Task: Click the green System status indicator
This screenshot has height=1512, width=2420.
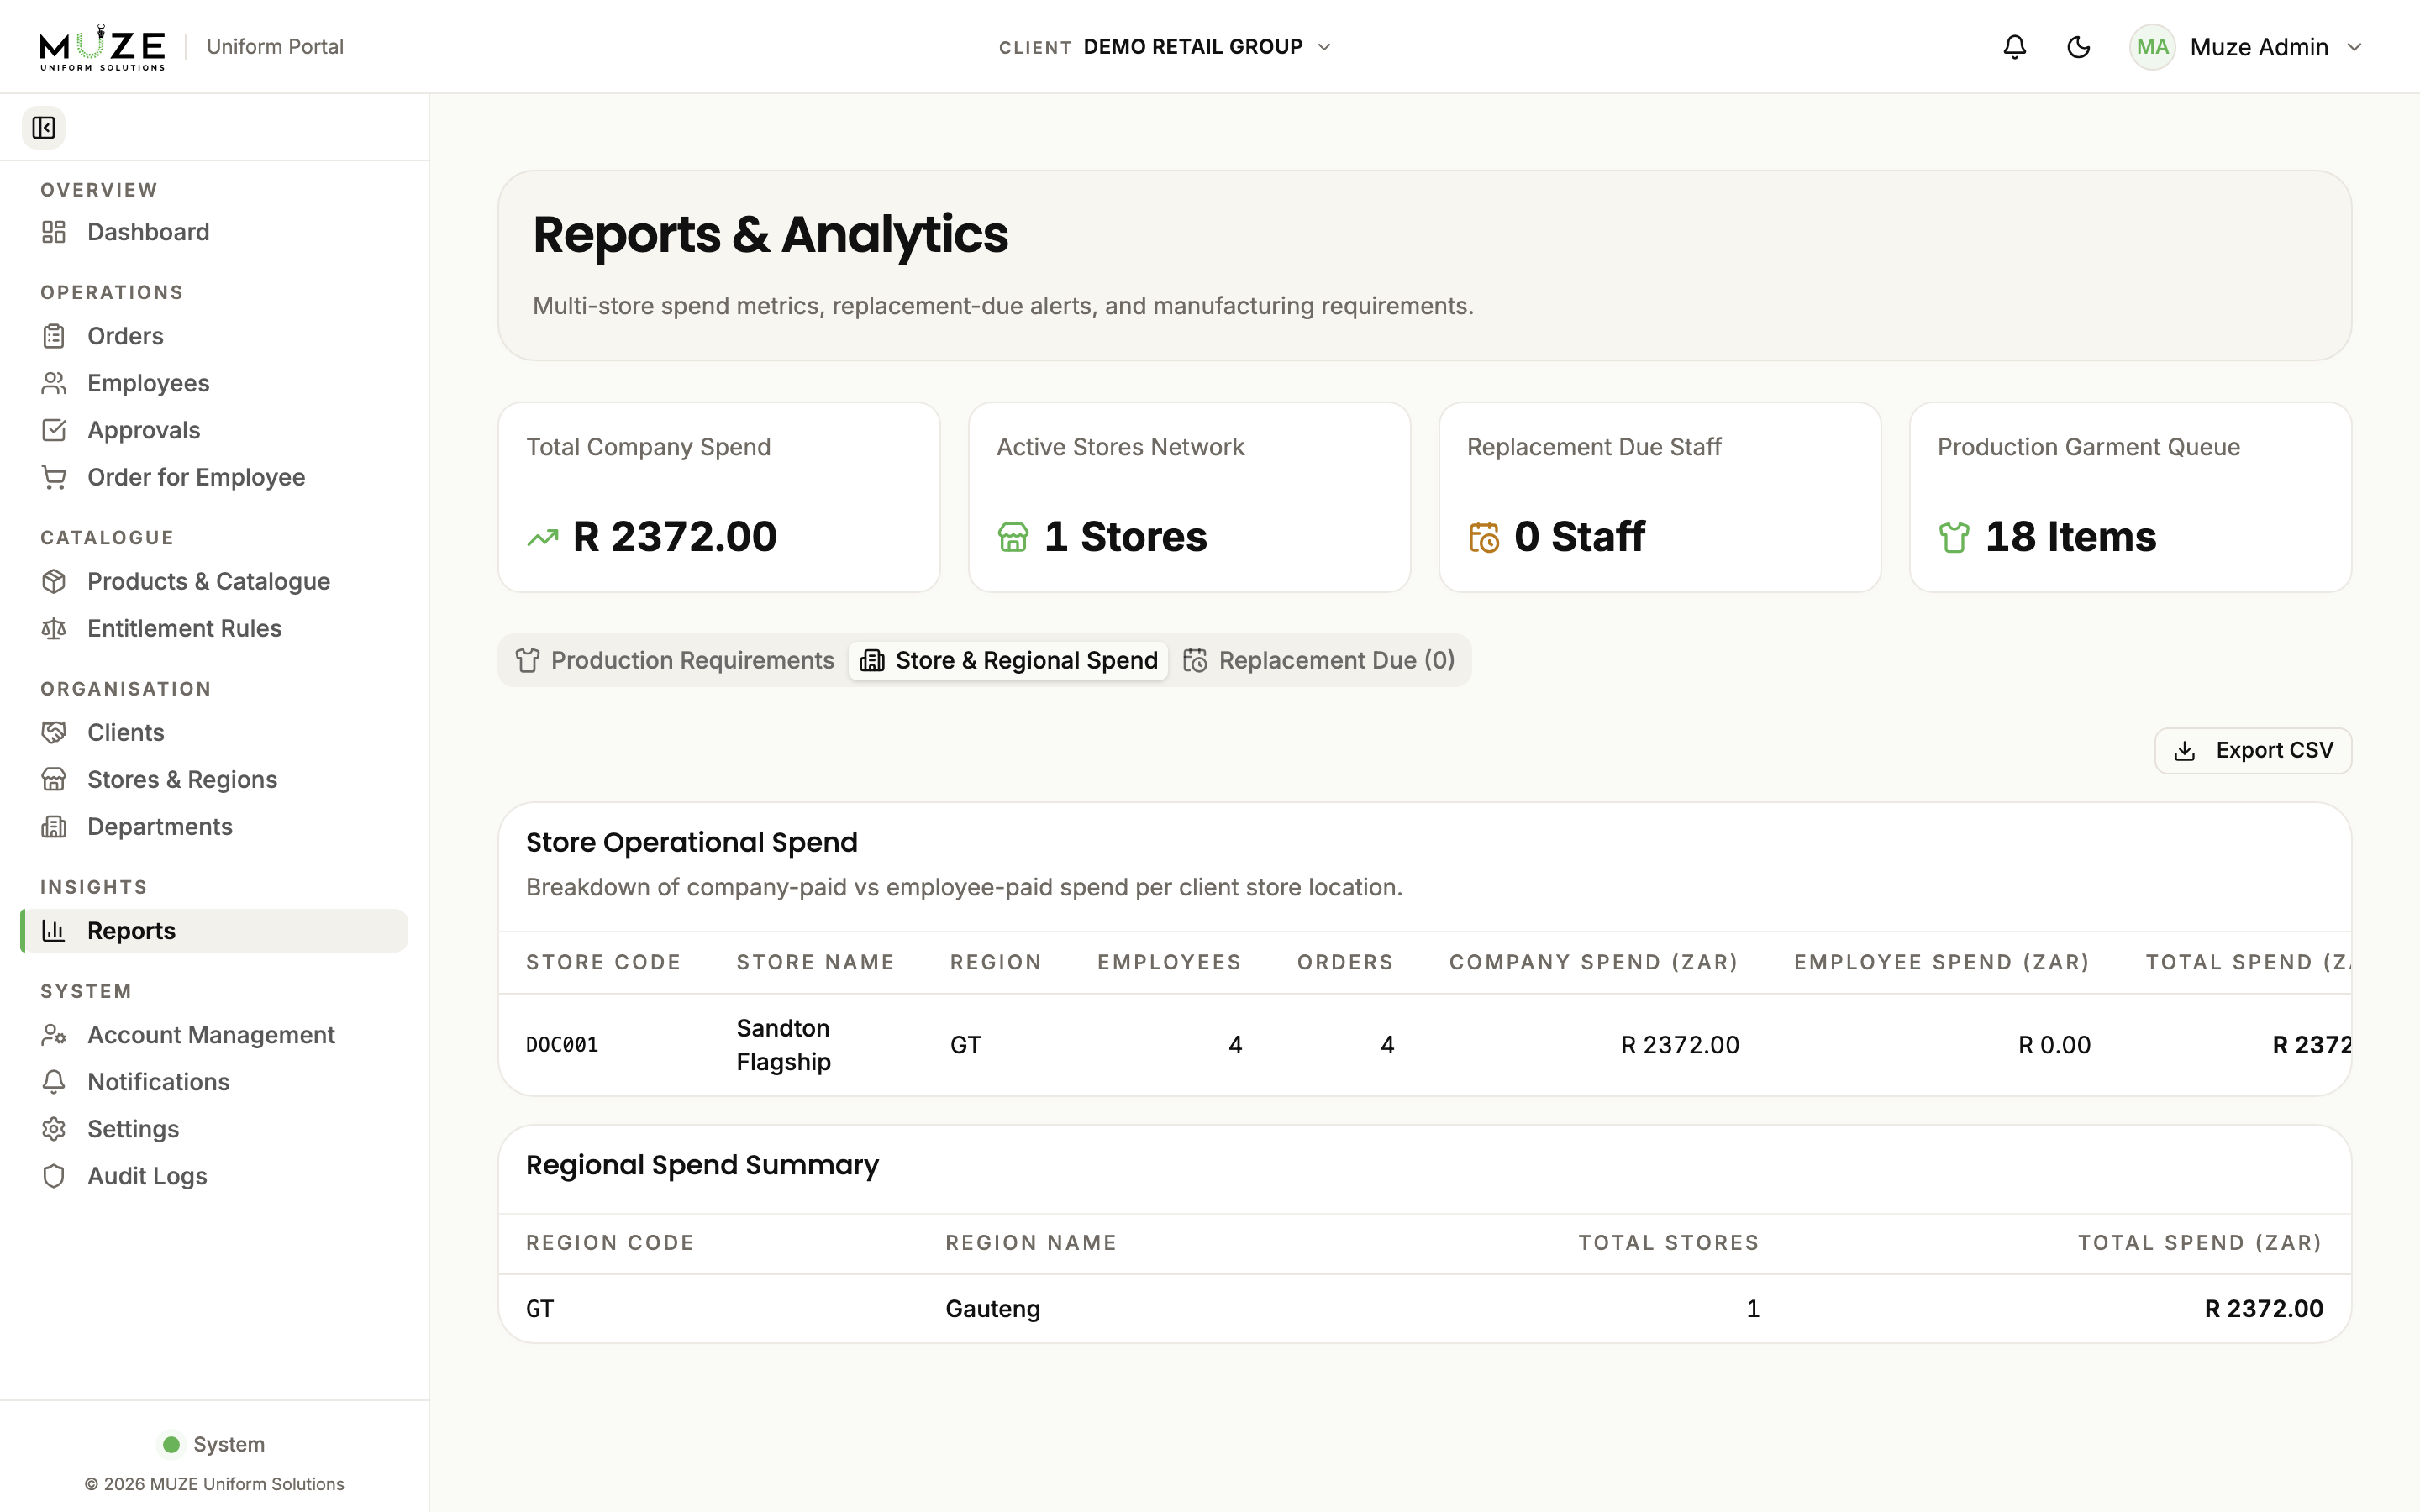Action: click(x=171, y=1444)
